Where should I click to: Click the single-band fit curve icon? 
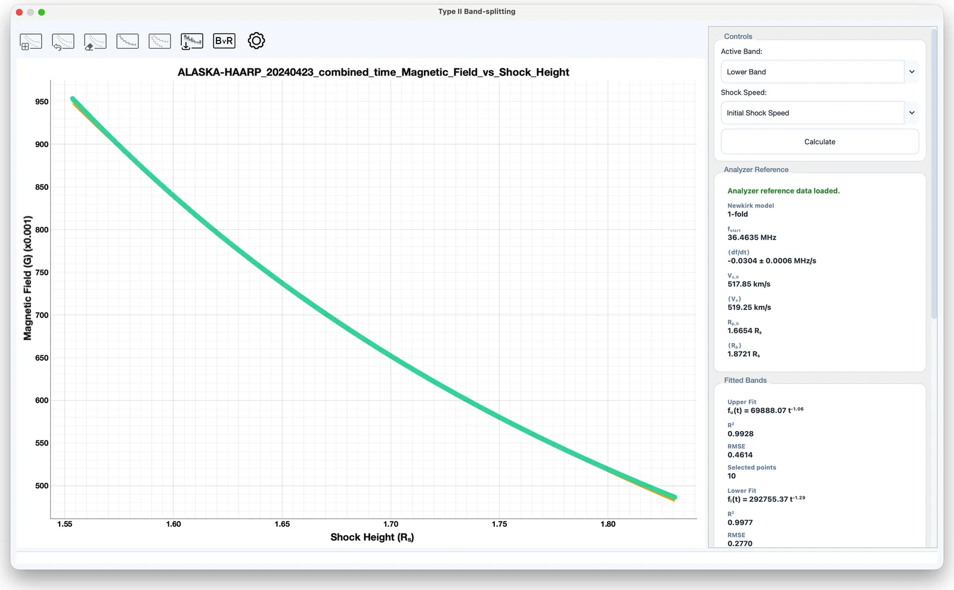click(x=128, y=41)
